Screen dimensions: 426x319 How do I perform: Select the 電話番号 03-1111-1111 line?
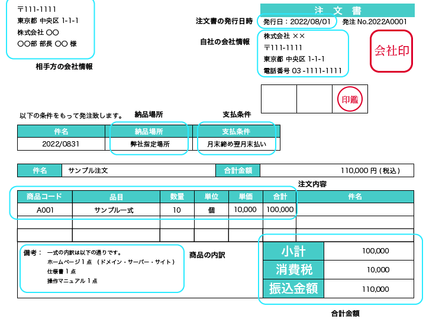[303, 71]
